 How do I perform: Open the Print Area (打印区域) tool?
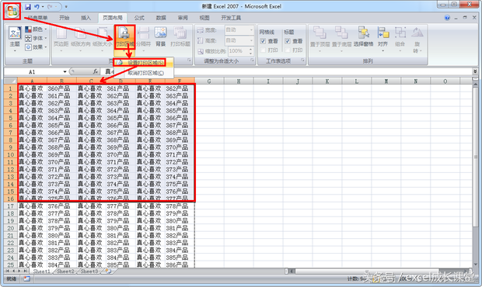tap(125, 37)
